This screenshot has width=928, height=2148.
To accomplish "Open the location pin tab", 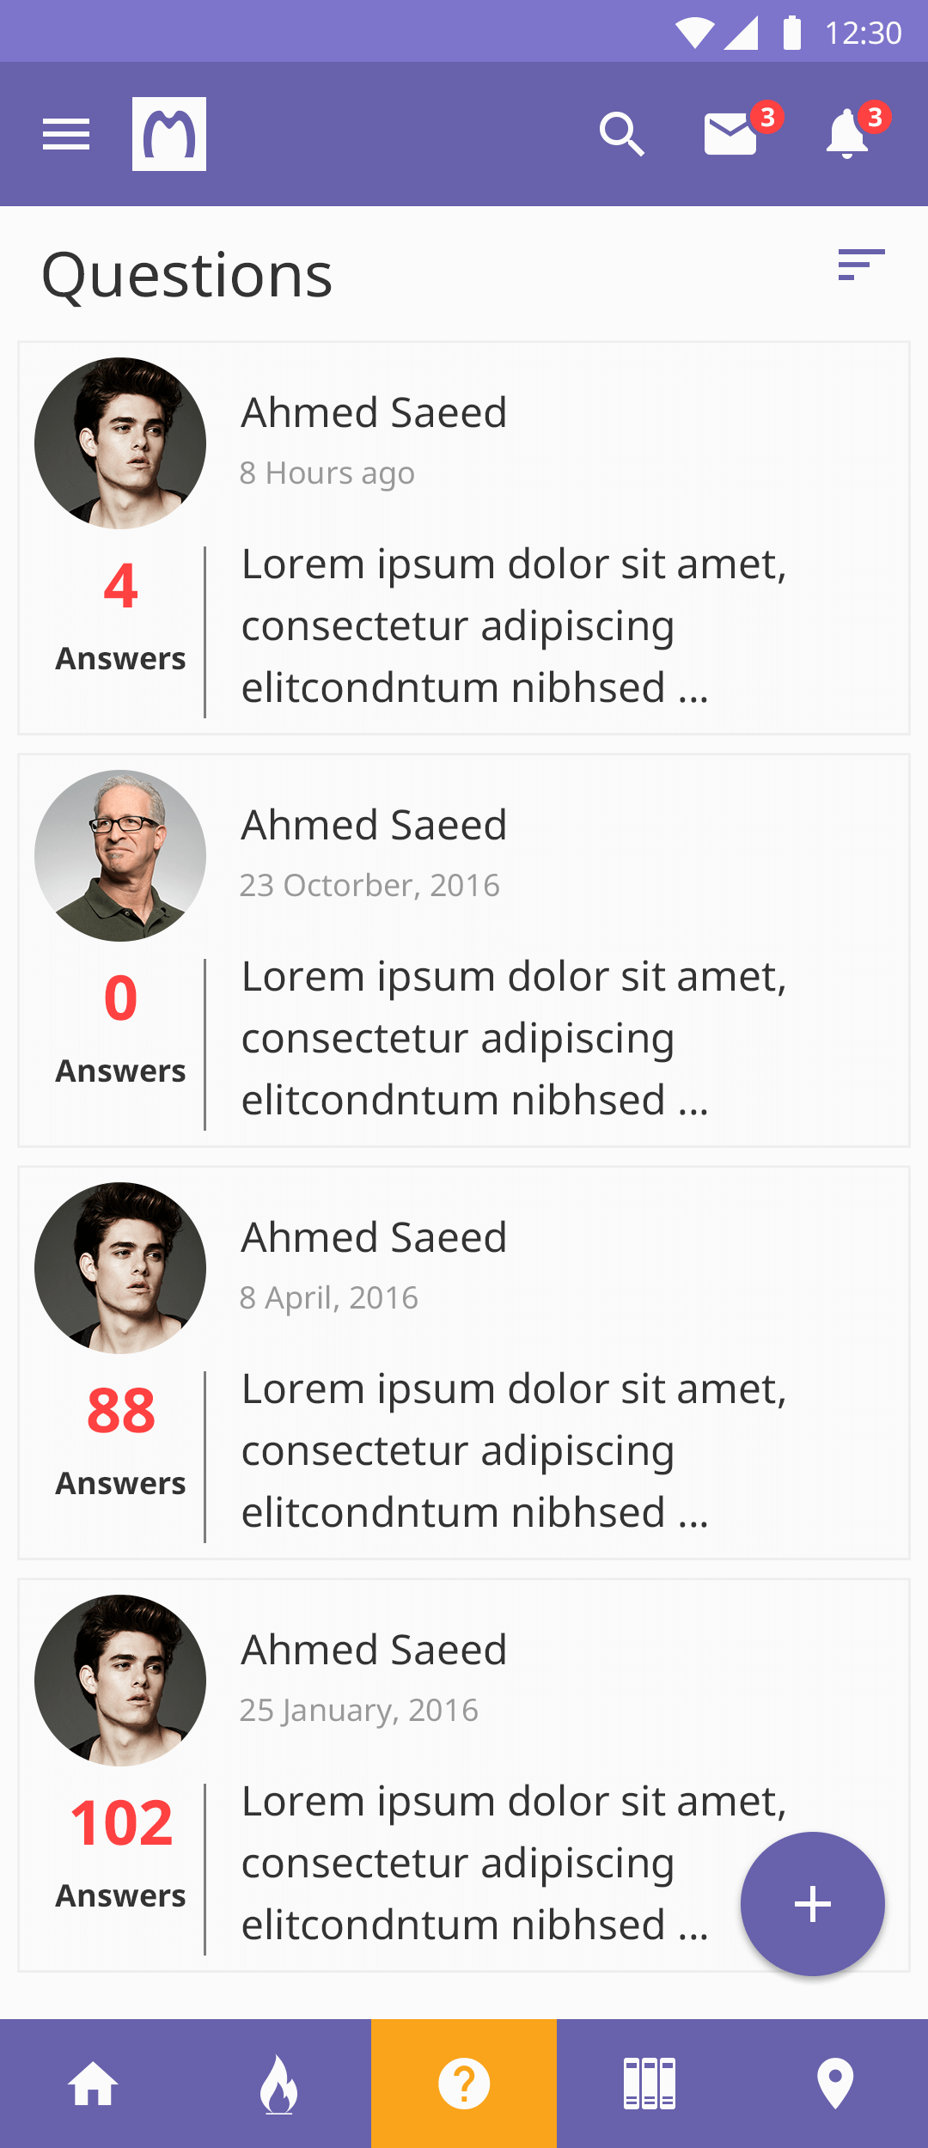I will click(835, 2084).
